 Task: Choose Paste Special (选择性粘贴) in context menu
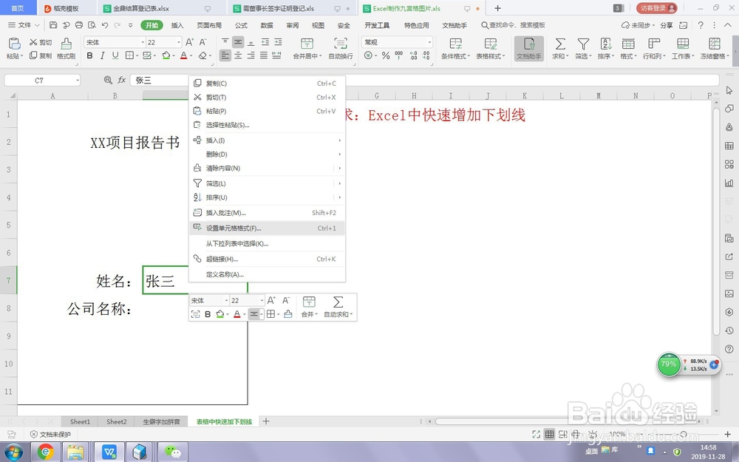pos(267,125)
